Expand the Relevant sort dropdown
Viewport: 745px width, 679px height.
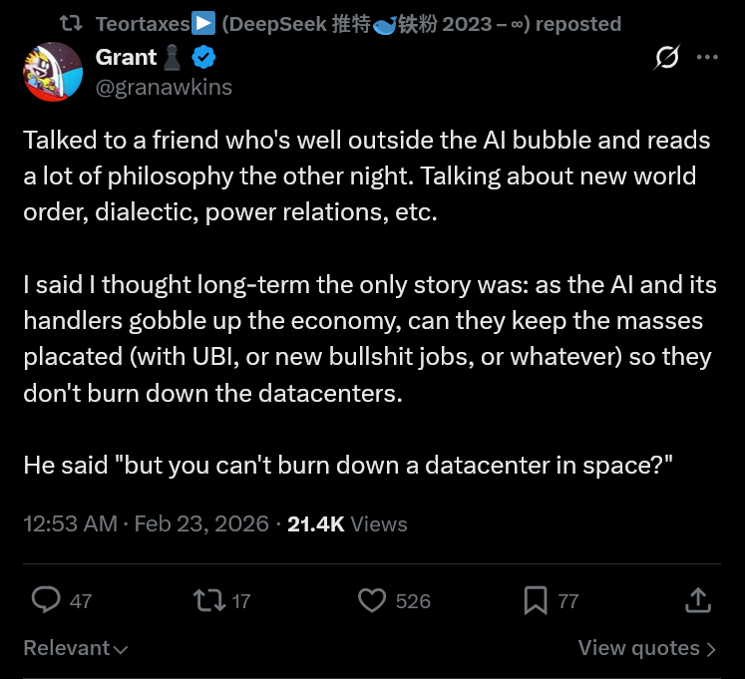point(76,648)
